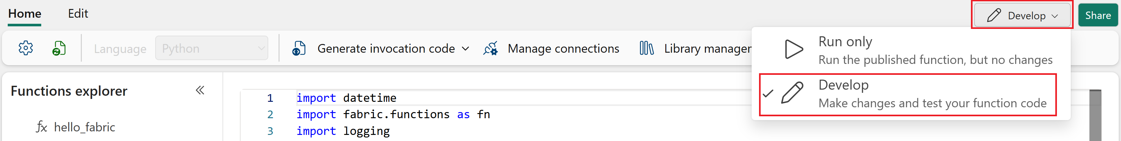The height and width of the screenshot is (141, 1121).
Task: Click the pencil icon in Develop button
Action: tap(994, 16)
